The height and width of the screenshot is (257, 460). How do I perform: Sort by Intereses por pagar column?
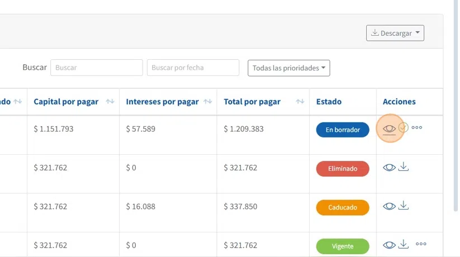pyautogui.click(x=208, y=102)
